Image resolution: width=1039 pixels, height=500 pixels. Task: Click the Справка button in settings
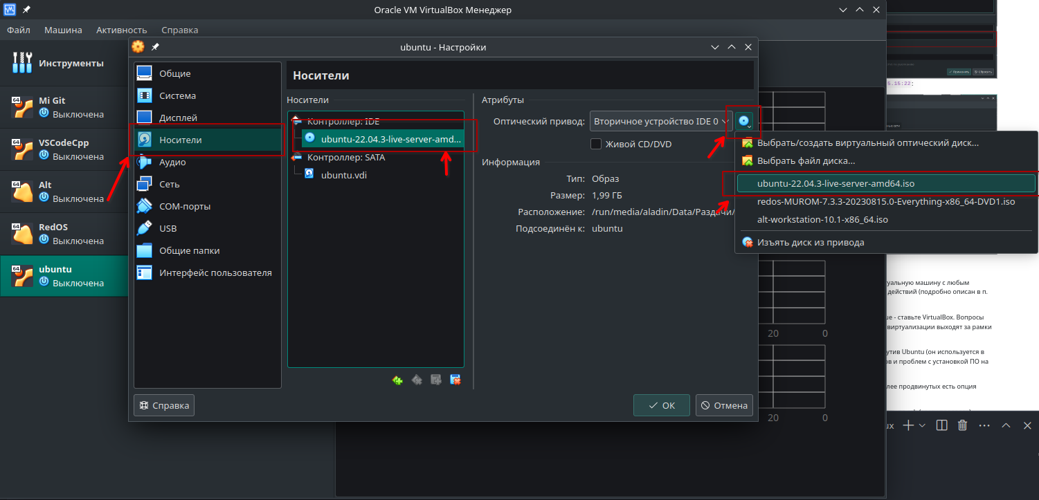[164, 405]
